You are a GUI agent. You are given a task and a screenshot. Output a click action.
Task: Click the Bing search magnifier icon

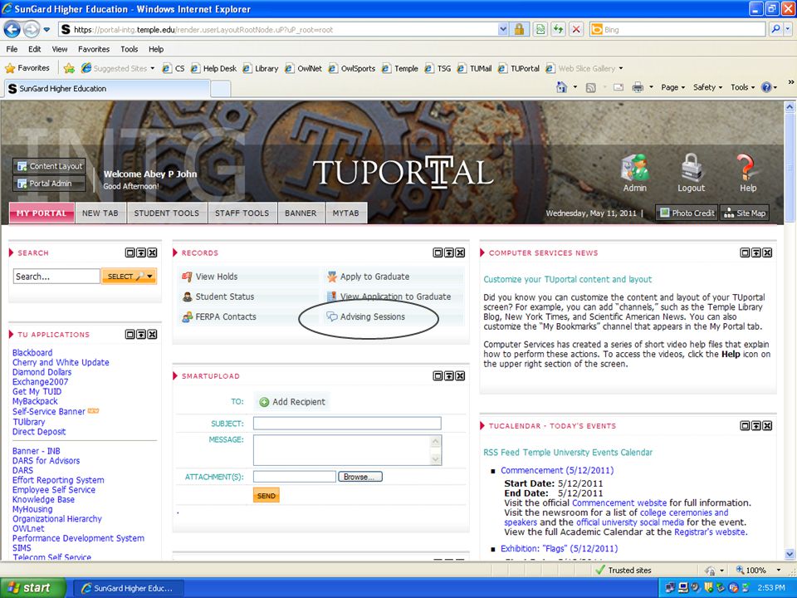click(775, 30)
